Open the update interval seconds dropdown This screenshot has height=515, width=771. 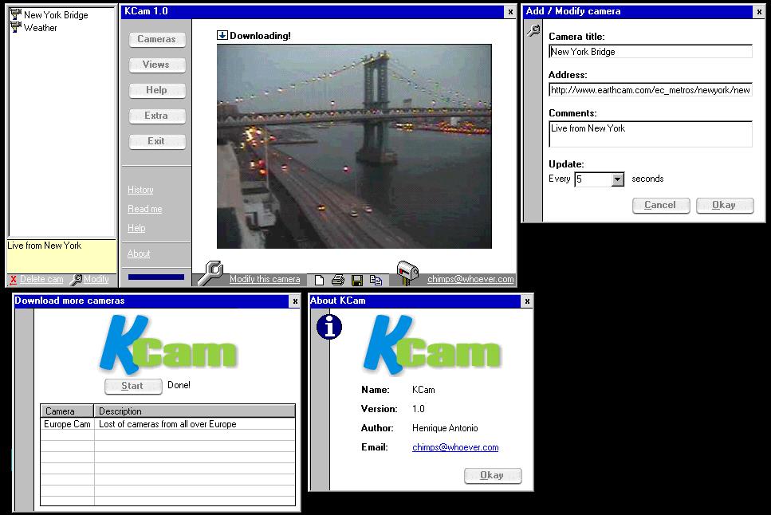617,179
